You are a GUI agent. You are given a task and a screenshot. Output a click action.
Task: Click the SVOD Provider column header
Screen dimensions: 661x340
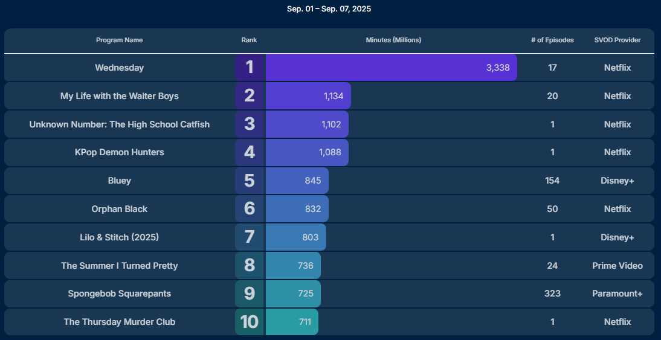pos(617,40)
